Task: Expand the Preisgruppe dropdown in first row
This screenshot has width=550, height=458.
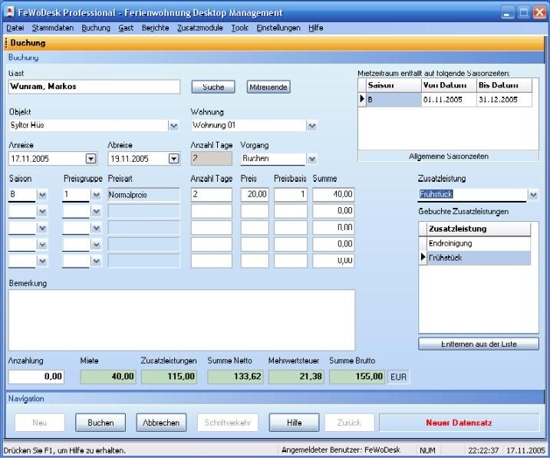Action: [96, 194]
